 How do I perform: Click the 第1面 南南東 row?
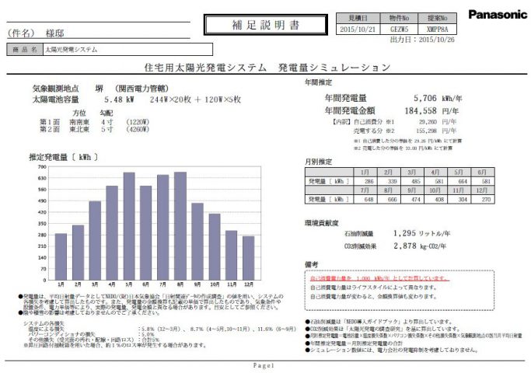(x=94, y=122)
